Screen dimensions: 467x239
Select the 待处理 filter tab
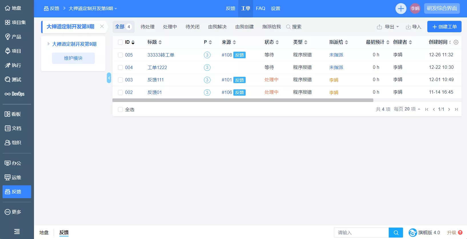[147, 27]
